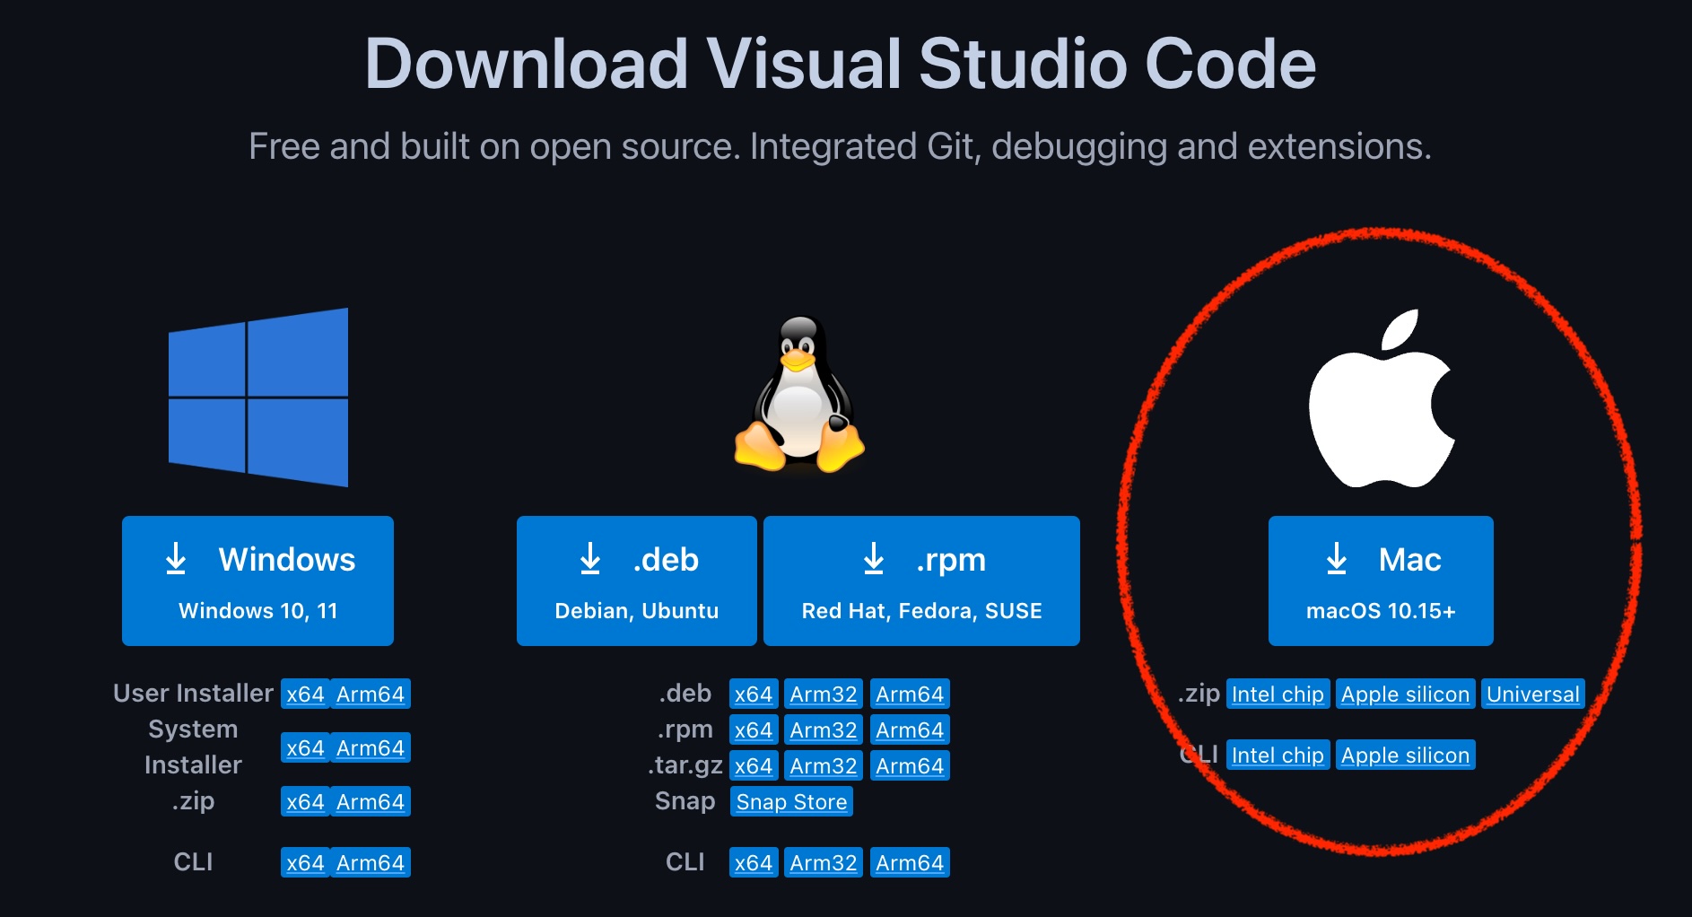
Task: Open Linux .deb Arm32 link
Action: (x=824, y=694)
